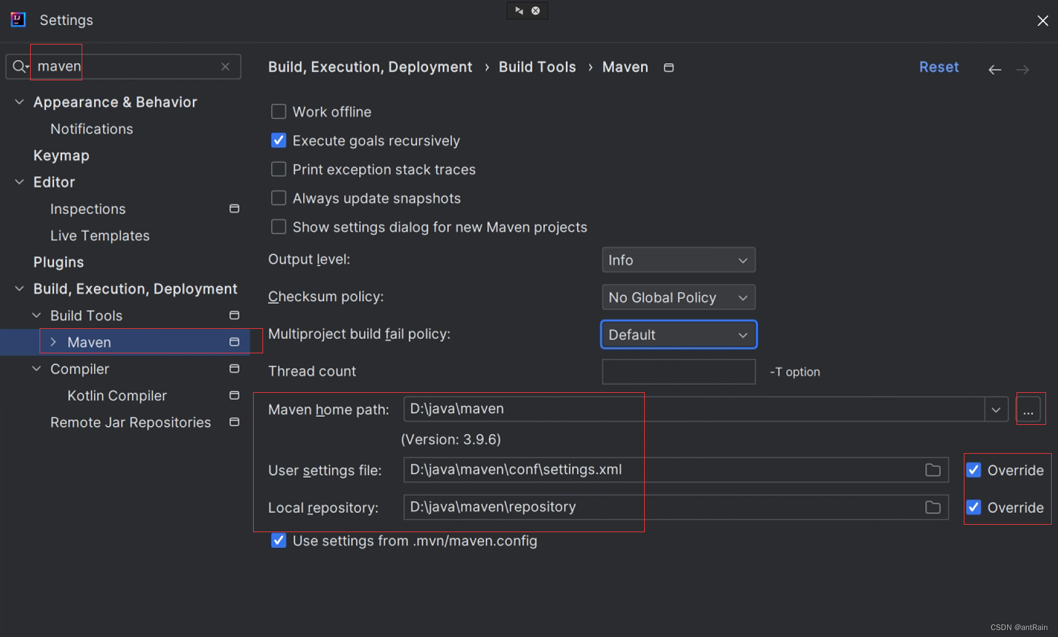
Task: Open Multiproject build fail policy dropdown
Action: click(x=679, y=335)
